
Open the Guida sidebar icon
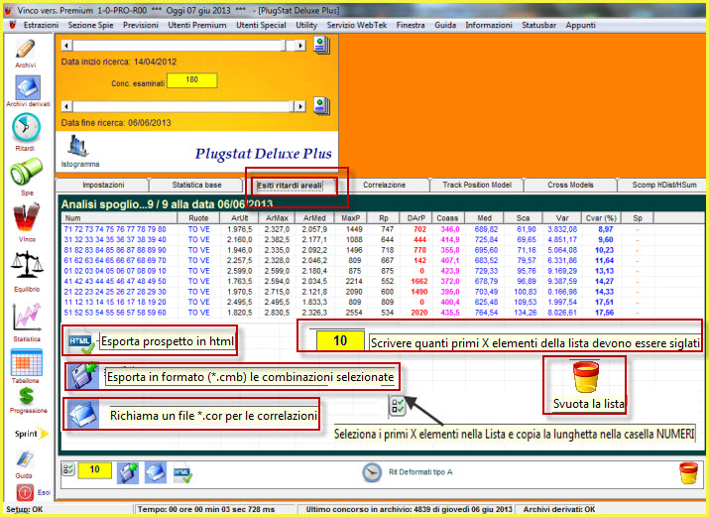pyautogui.click(x=25, y=459)
